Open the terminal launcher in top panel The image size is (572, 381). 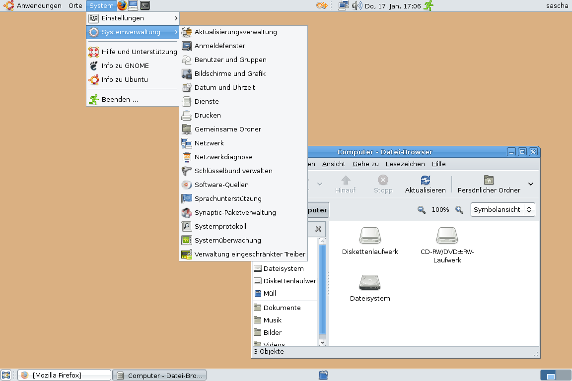(x=144, y=6)
